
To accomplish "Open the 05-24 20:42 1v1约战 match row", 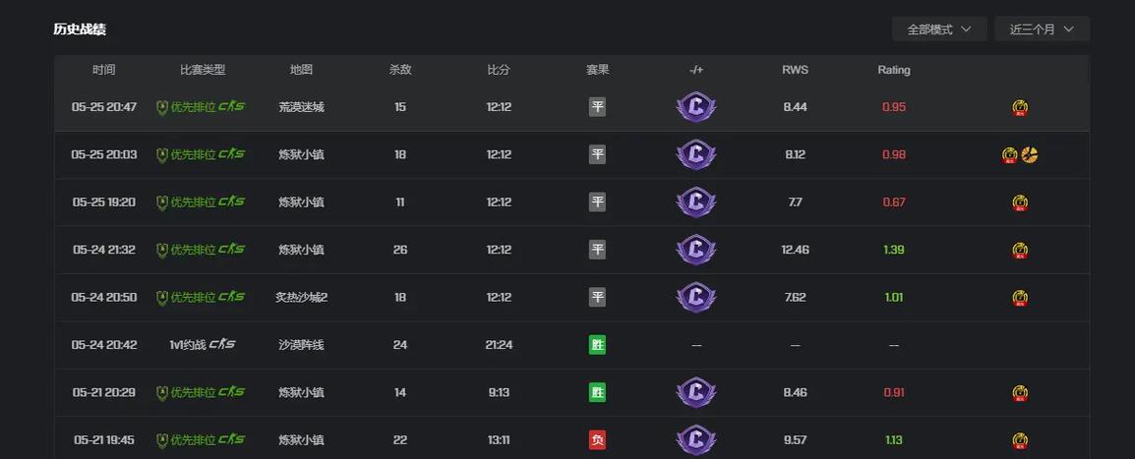I will point(571,345).
